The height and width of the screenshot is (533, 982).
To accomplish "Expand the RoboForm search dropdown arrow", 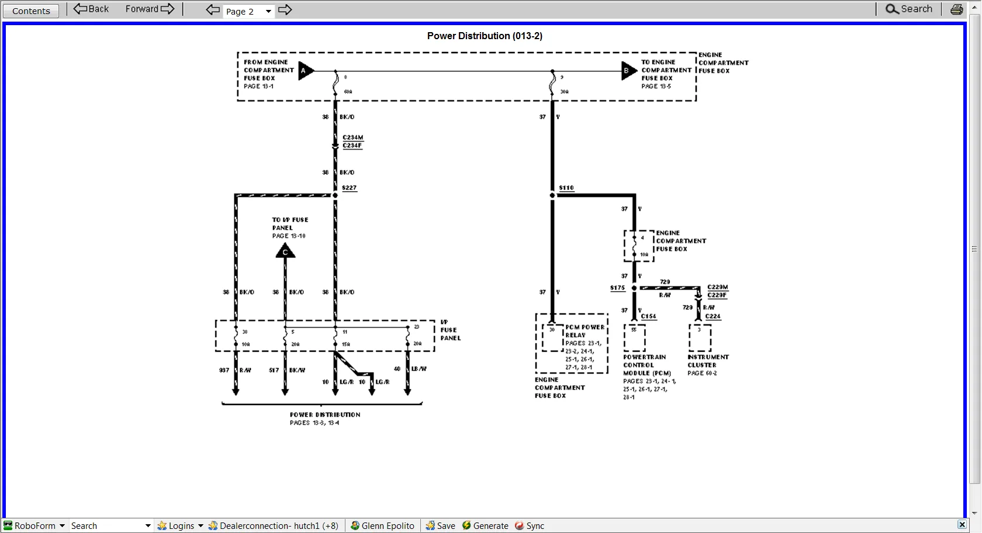I will (x=148, y=526).
